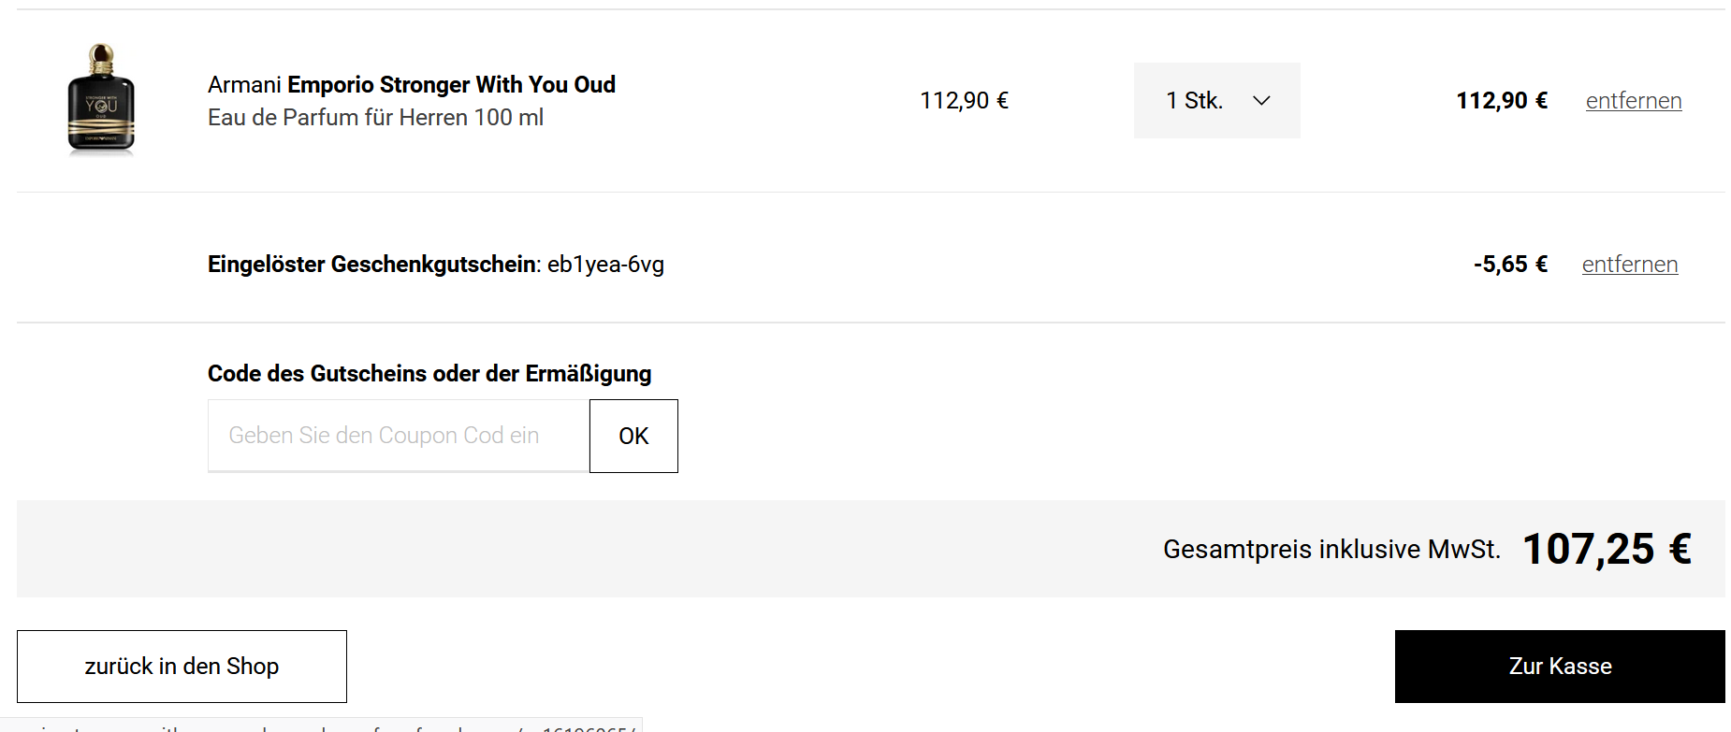The height and width of the screenshot is (732, 1731).
Task: Click the voucher code eb1yea-6vg text
Action: point(605,265)
